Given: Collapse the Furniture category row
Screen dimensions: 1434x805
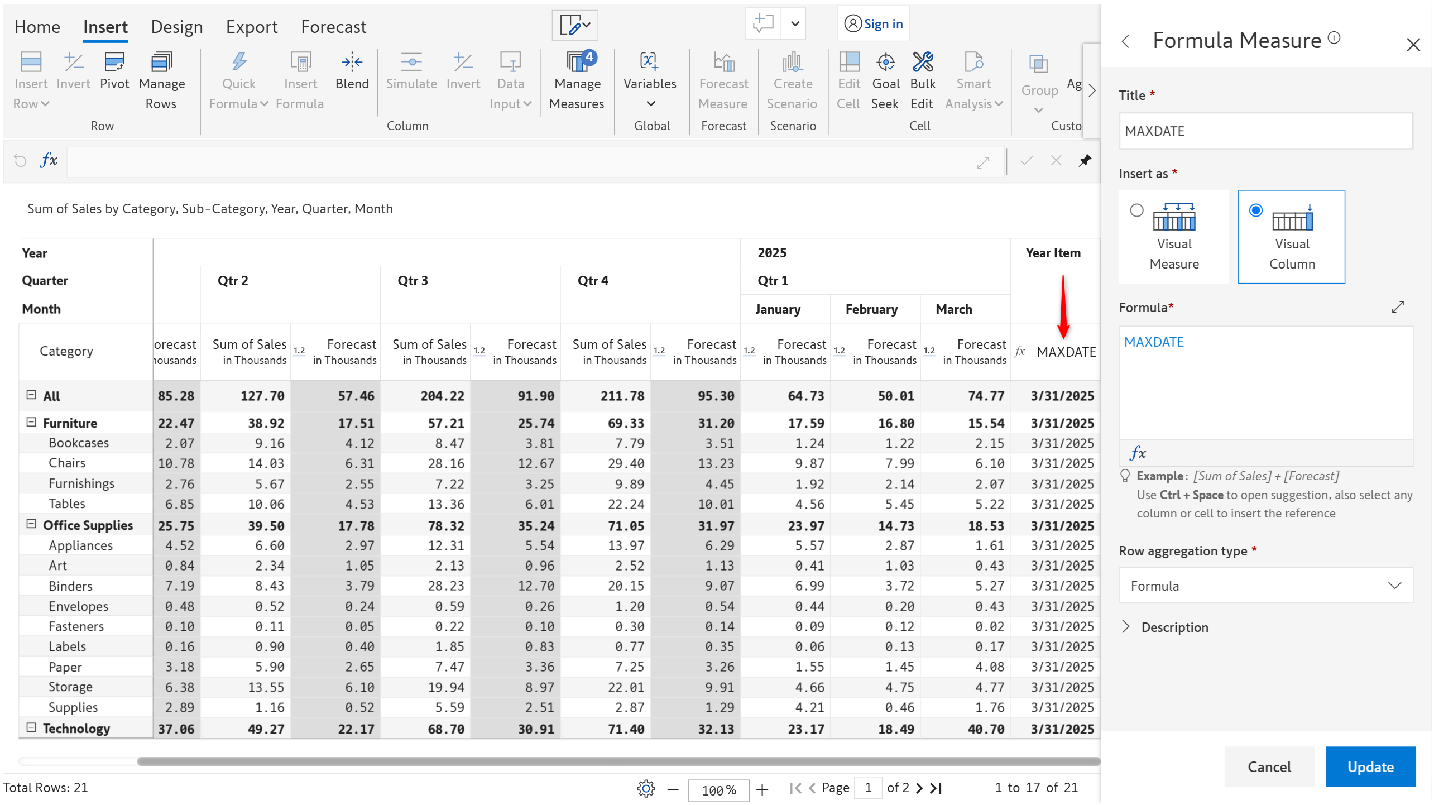Looking at the screenshot, I should click(31, 423).
